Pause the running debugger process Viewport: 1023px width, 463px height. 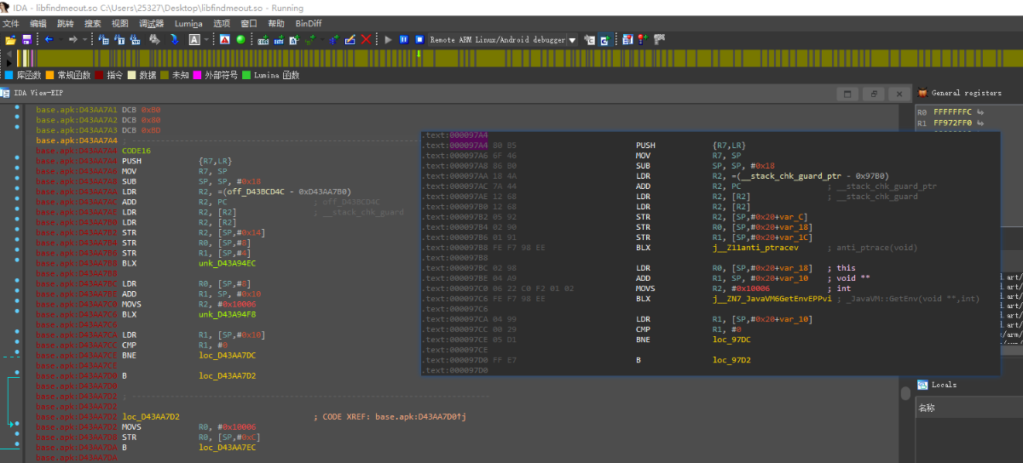point(404,40)
